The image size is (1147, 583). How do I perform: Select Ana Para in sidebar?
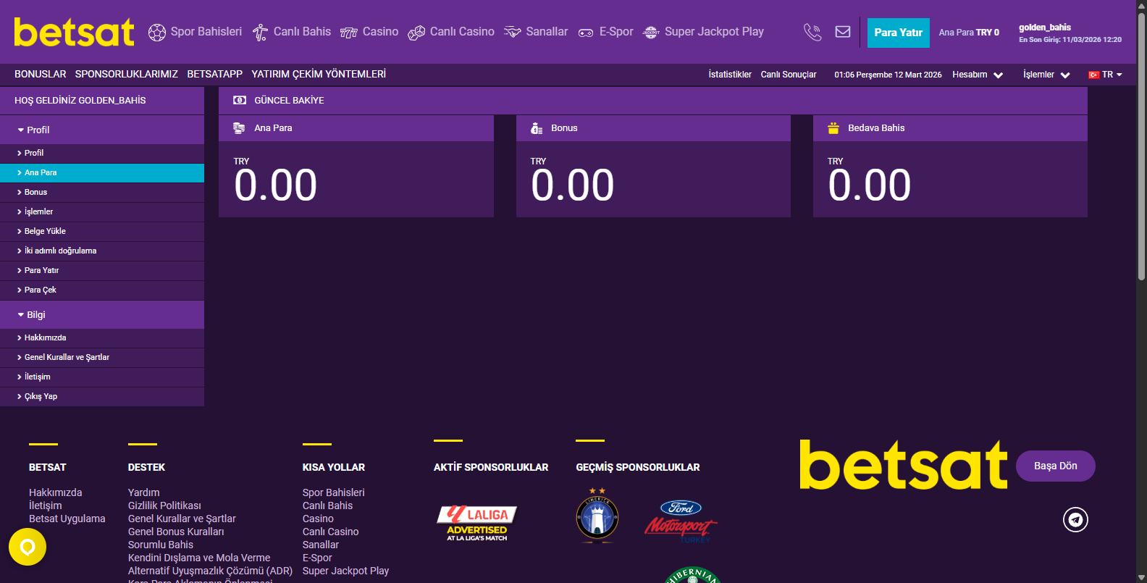(102, 172)
